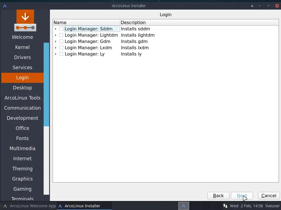Click the network up-down arrows tray icon
The height and width of the screenshot is (210, 281).
[225, 206]
